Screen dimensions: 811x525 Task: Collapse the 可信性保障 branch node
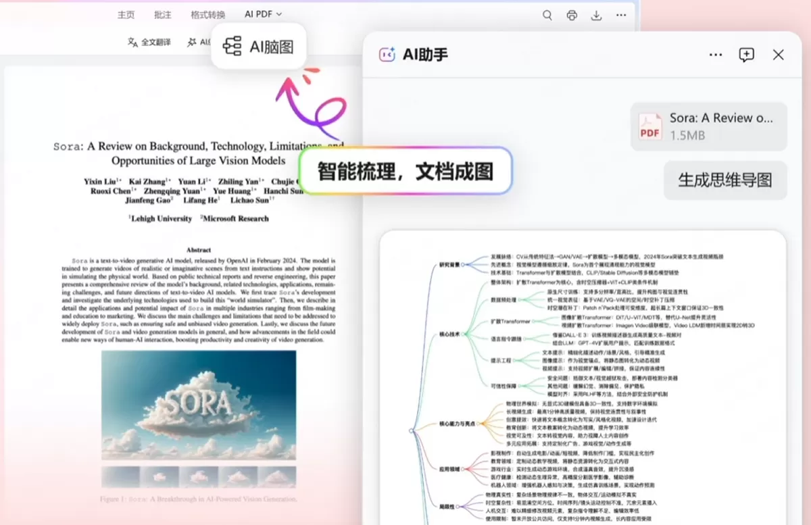520,386
